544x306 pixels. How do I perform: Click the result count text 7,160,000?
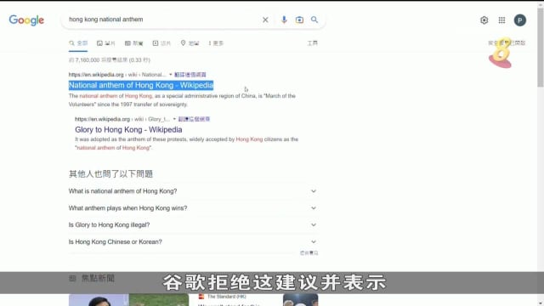(110, 60)
